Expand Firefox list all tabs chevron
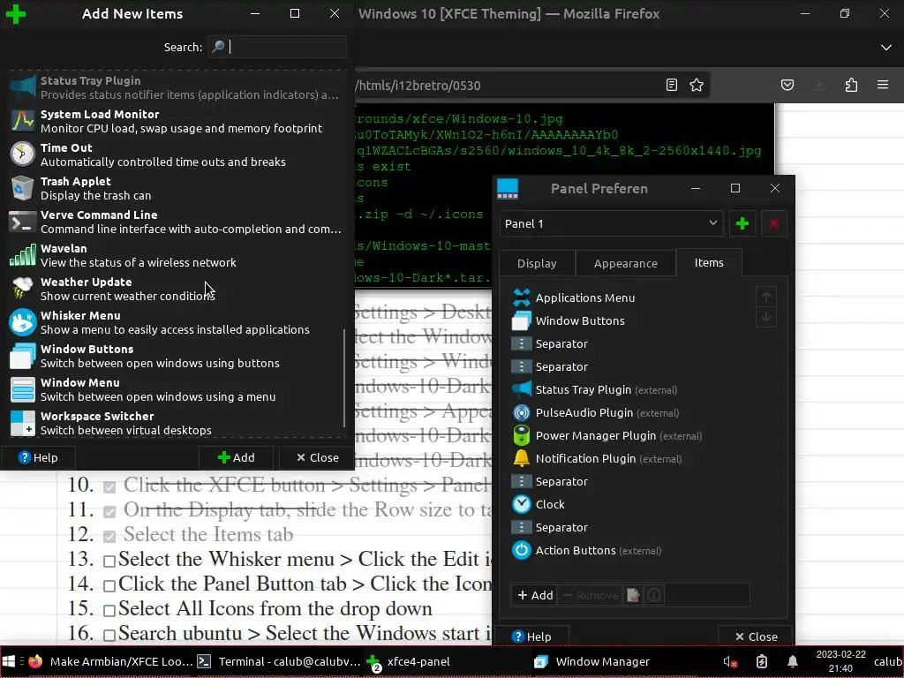Image resolution: width=904 pixels, height=678 pixels. 885,48
